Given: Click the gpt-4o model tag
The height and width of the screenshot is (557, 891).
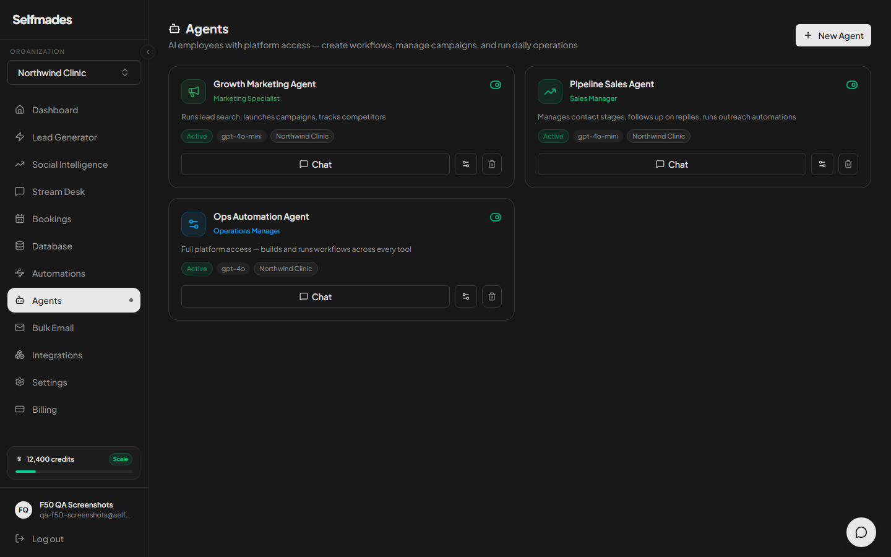Looking at the screenshot, I should 233,269.
